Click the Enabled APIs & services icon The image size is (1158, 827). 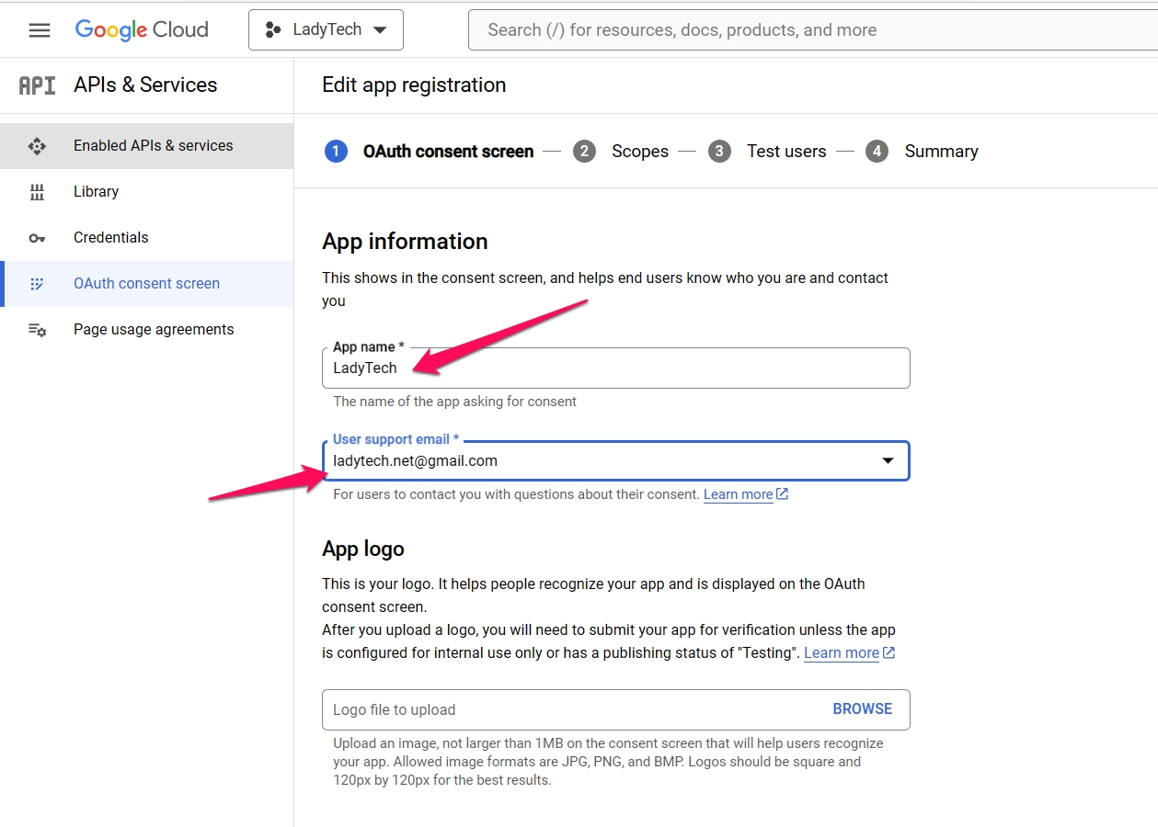pyautogui.click(x=37, y=145)
